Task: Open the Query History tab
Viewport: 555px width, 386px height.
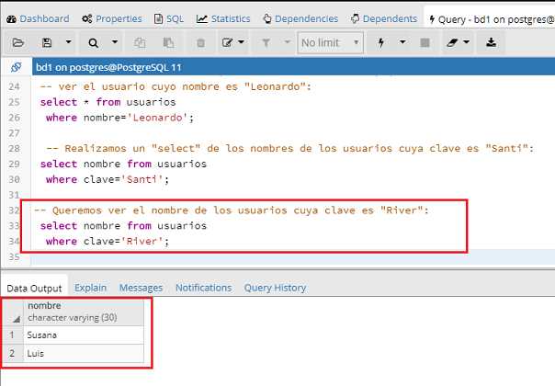Action: point(275,288)
